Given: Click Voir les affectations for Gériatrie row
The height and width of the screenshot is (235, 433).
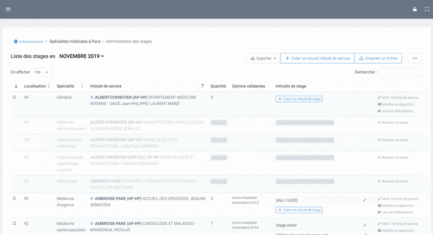Looking at the screenshot, I should pos(397,111).
